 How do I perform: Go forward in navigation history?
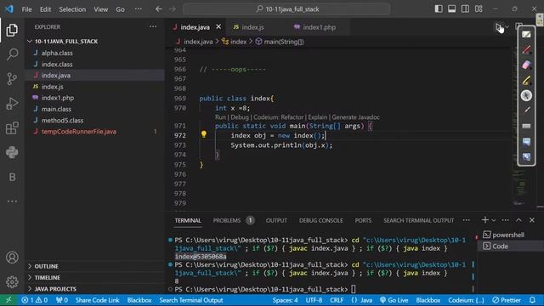[x=173, y=9]
